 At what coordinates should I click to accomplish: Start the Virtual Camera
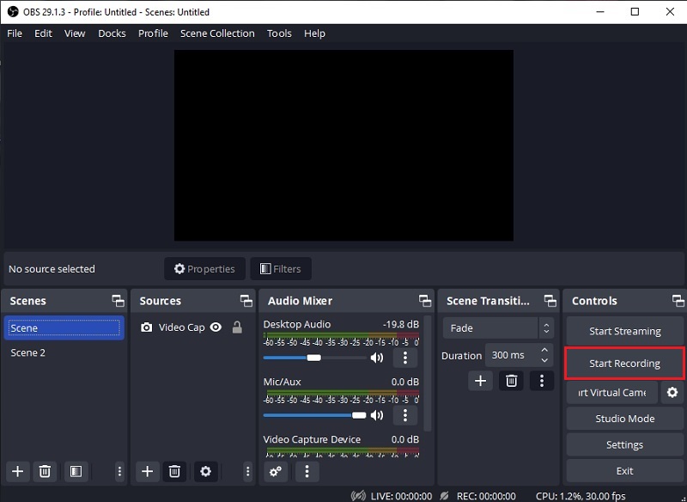point(612,392)
